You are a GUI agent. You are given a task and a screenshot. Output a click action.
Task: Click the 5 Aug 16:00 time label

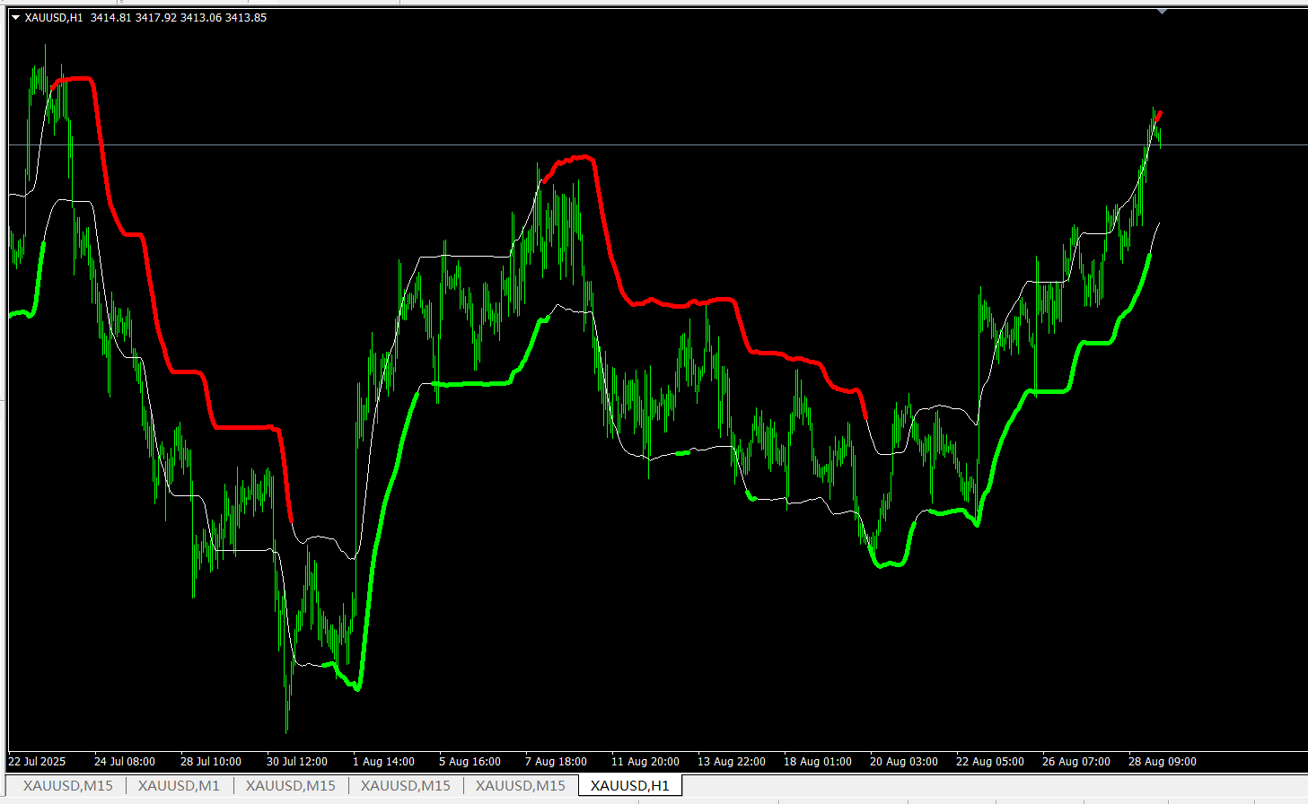pyautogui.click(x=470, y=762)
